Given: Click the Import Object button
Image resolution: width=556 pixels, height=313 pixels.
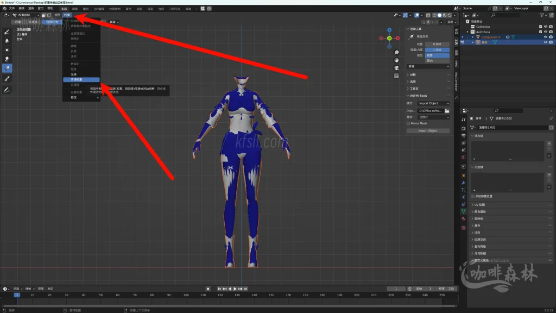Looking at the screenshot, I should pos(428,130).
